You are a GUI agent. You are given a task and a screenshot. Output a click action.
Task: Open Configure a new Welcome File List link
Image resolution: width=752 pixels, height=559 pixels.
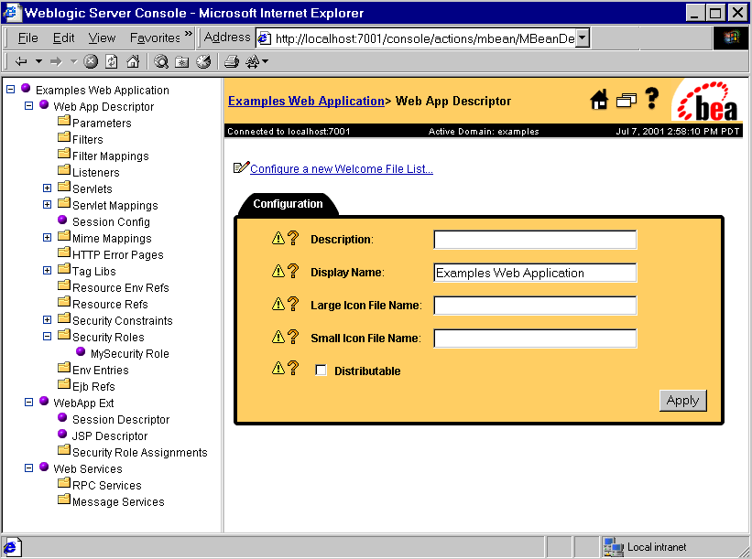click(x=342, y=169)
